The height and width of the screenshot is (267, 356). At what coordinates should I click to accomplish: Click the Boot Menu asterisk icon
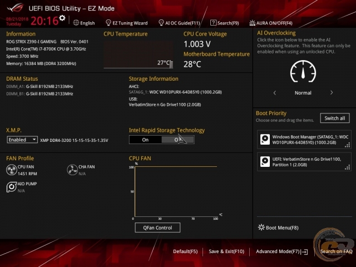click(261, 228)
